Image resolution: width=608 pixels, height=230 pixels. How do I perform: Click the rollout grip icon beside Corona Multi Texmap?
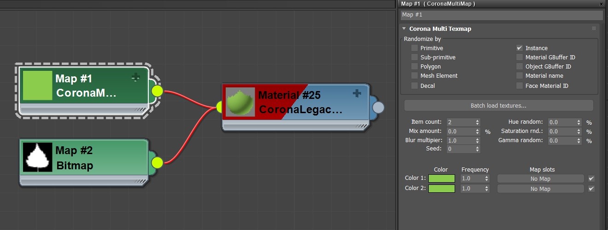[x=594, y=29]
